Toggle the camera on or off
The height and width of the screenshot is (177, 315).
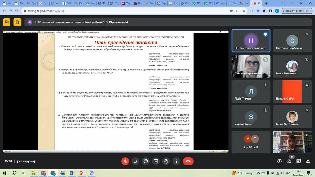tap(135, 161)
